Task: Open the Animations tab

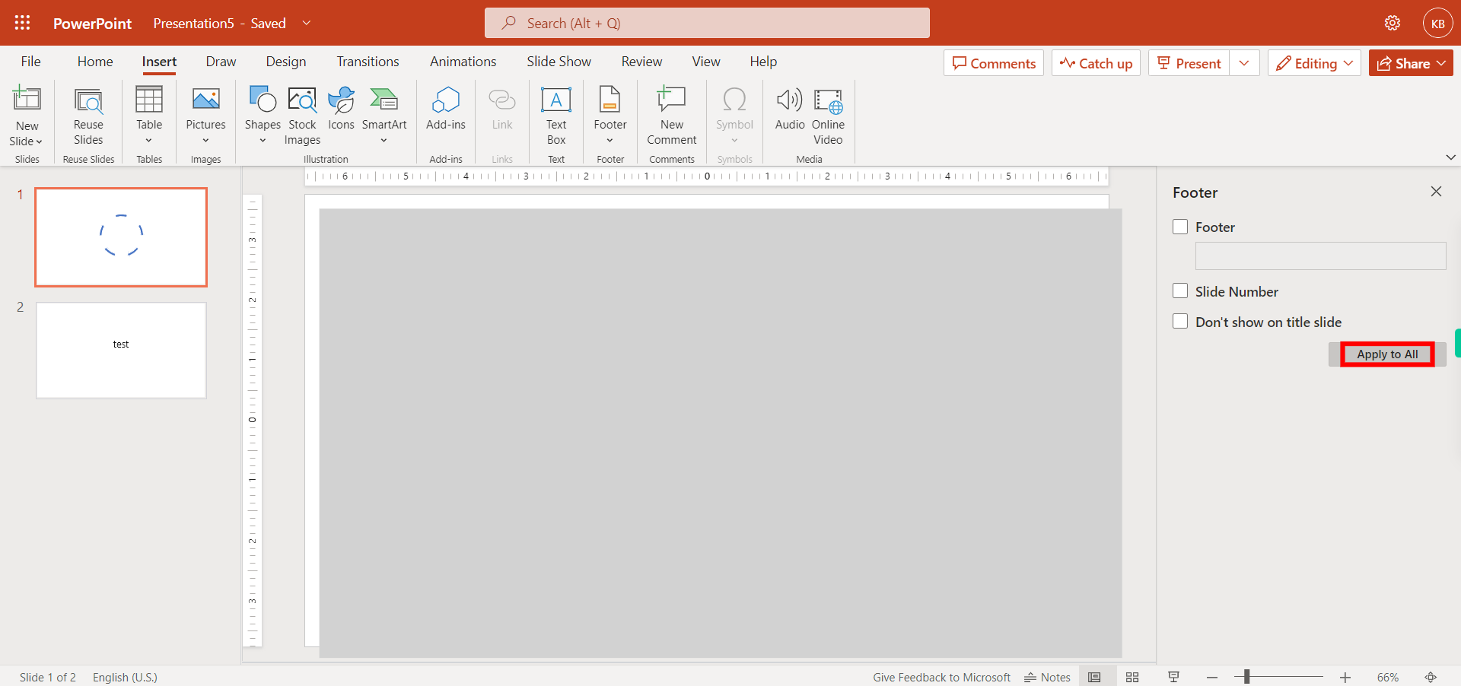Action: 463,62
